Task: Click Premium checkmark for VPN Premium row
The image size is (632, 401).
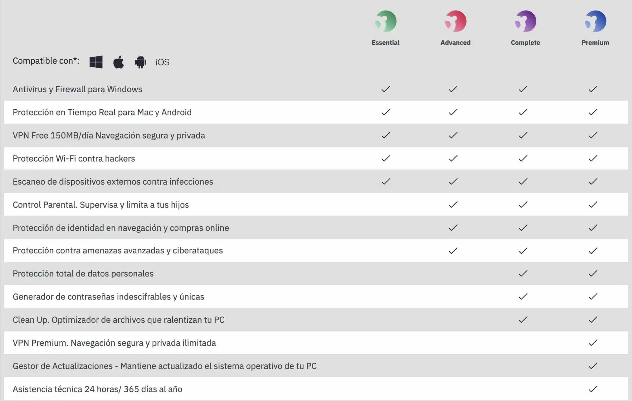Action: pos(593,343)
